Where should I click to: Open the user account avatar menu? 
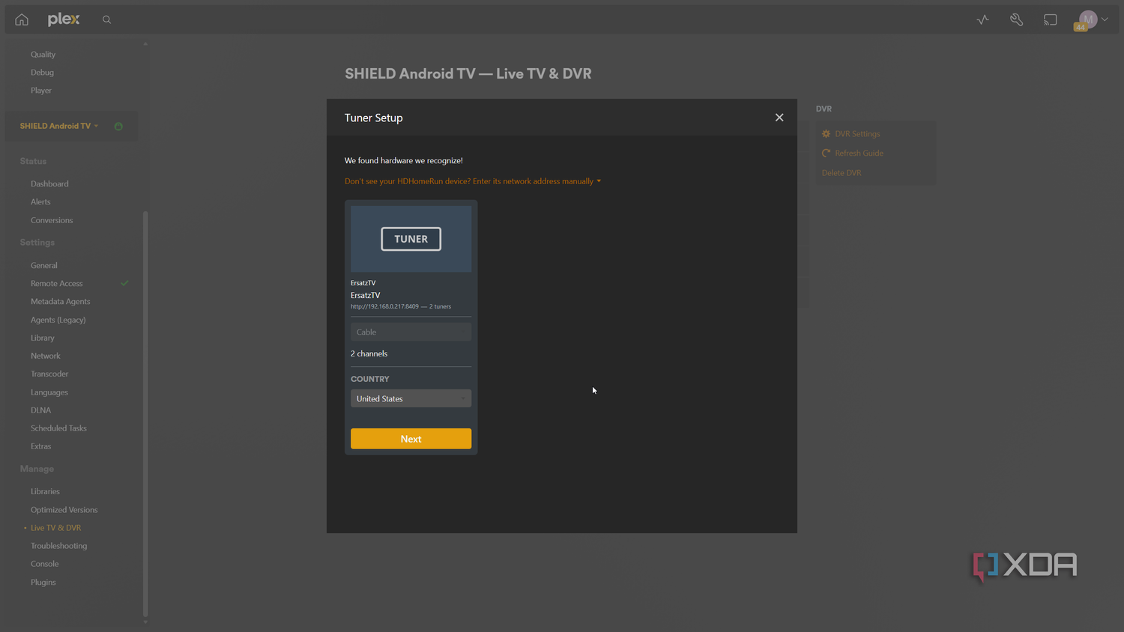point(1088,19)
